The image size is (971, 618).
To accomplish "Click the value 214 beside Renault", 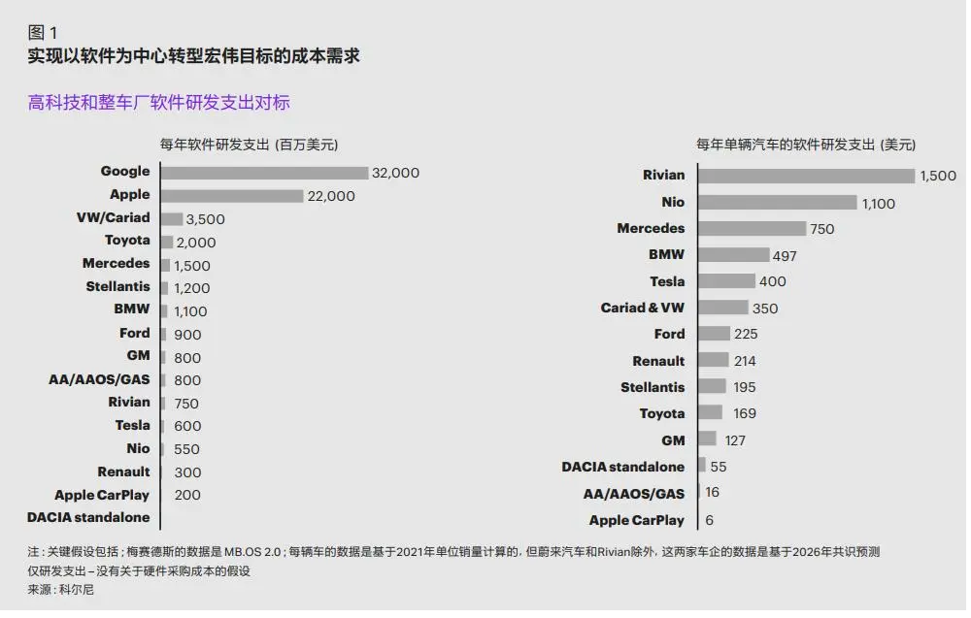I will (745, 361).
